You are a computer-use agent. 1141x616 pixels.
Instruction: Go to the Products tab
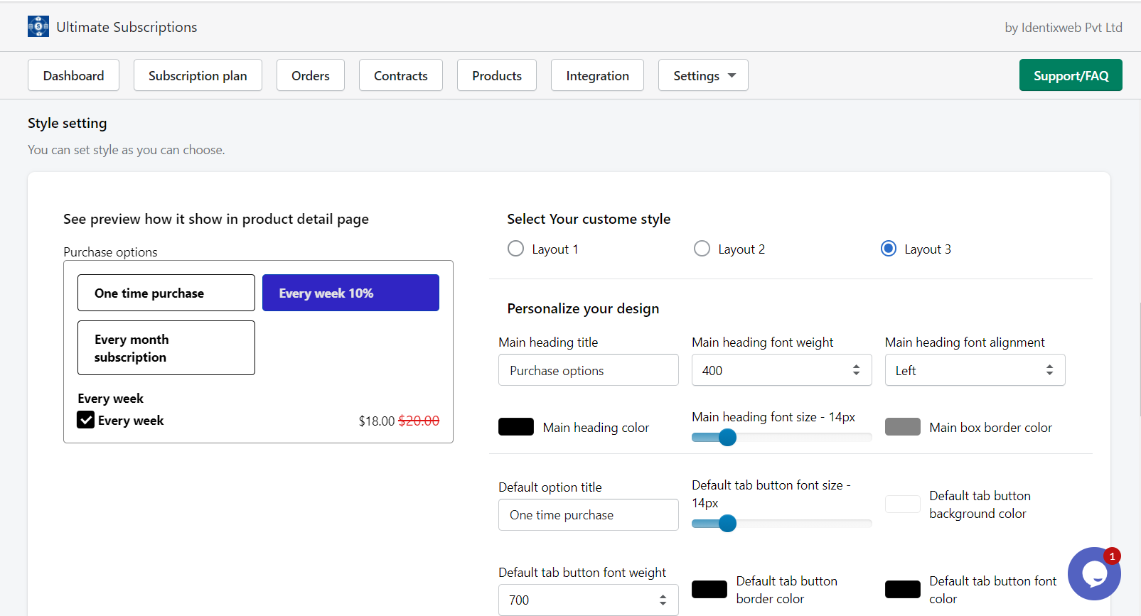pos(497,75)
